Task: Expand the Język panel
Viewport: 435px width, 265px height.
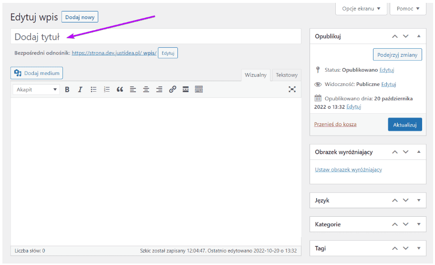Action: click(x=419, y=200)
